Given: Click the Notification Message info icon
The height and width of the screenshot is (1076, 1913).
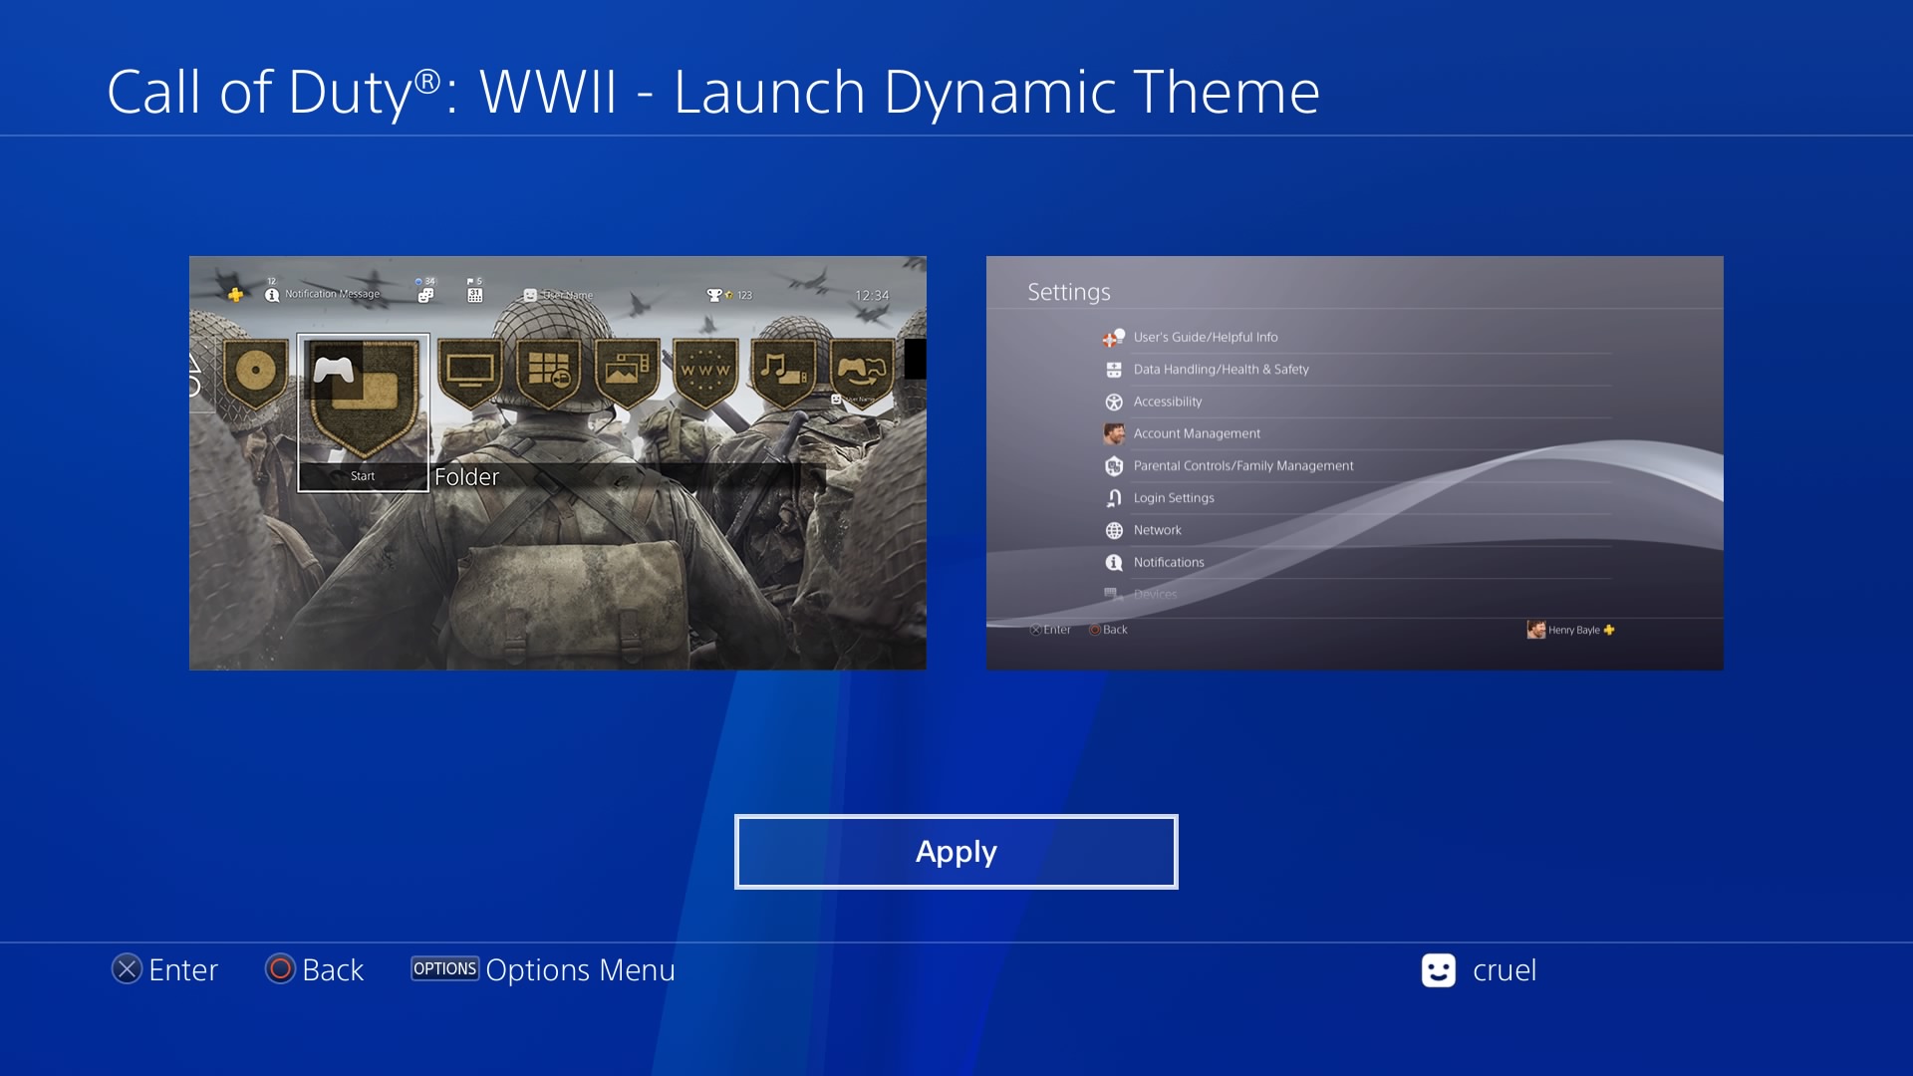Looking at the screenshot, I should pos(272,295).
